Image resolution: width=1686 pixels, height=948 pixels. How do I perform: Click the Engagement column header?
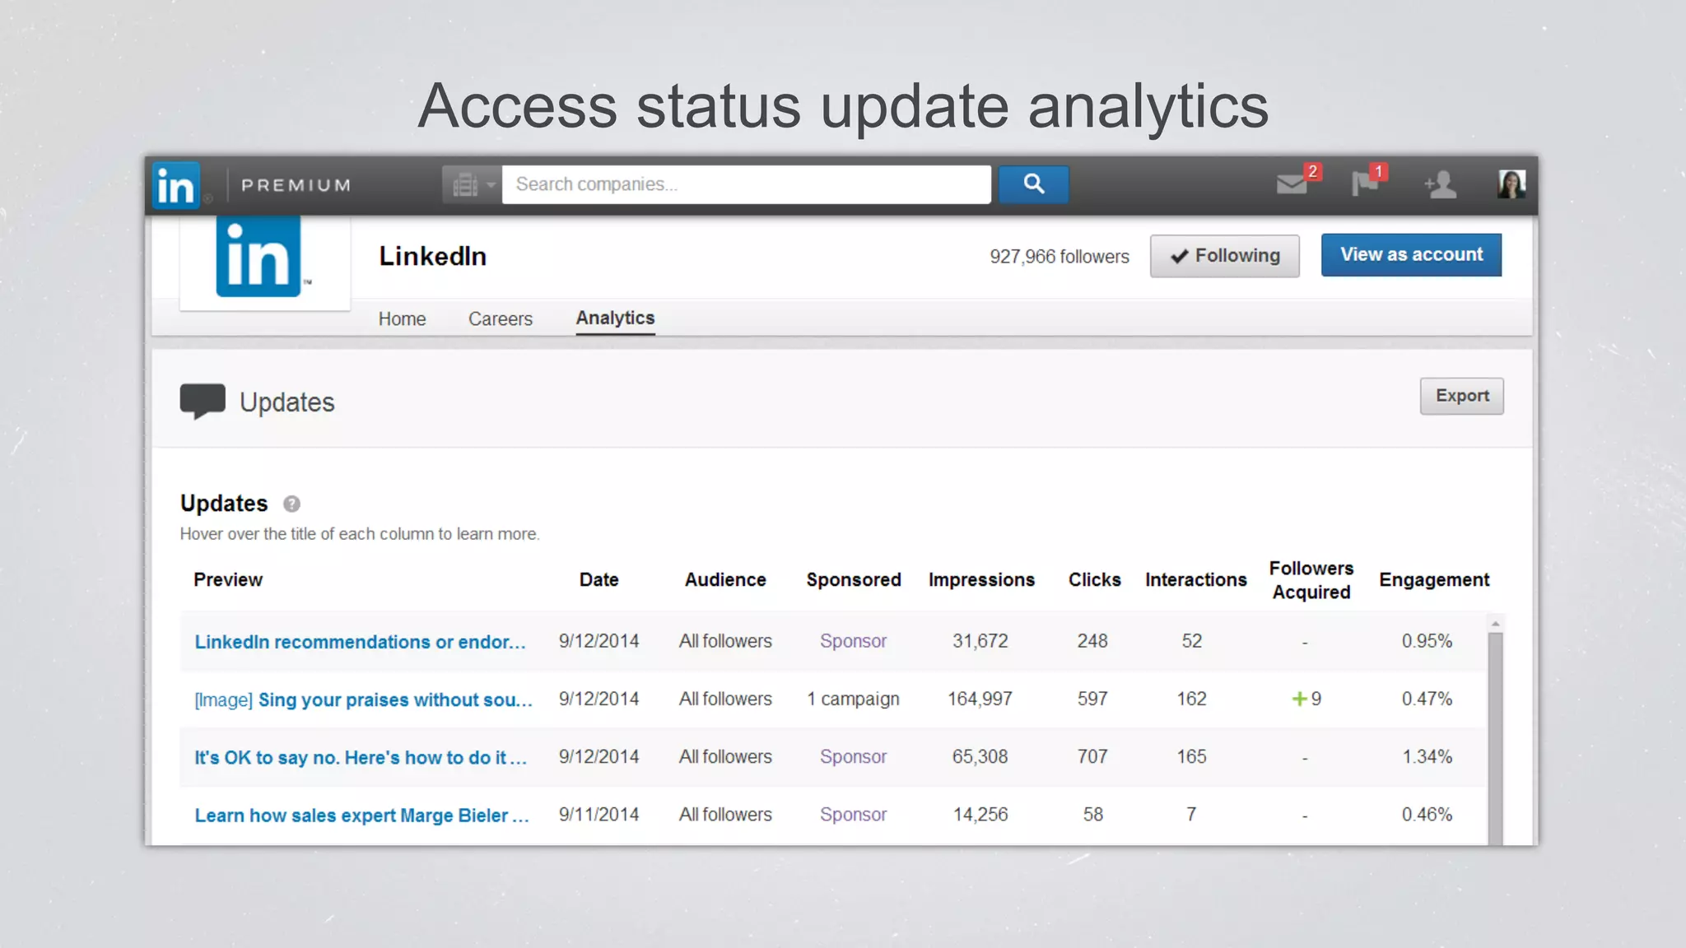(1434, 580)
